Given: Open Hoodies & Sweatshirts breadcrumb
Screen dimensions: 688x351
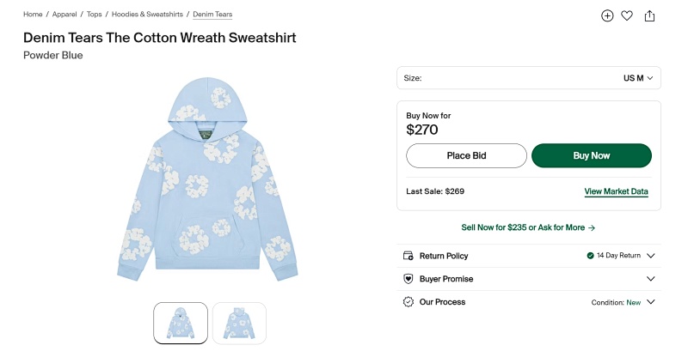Looking at the screenshot, I should pyautogui.click(x=147, y=14).
